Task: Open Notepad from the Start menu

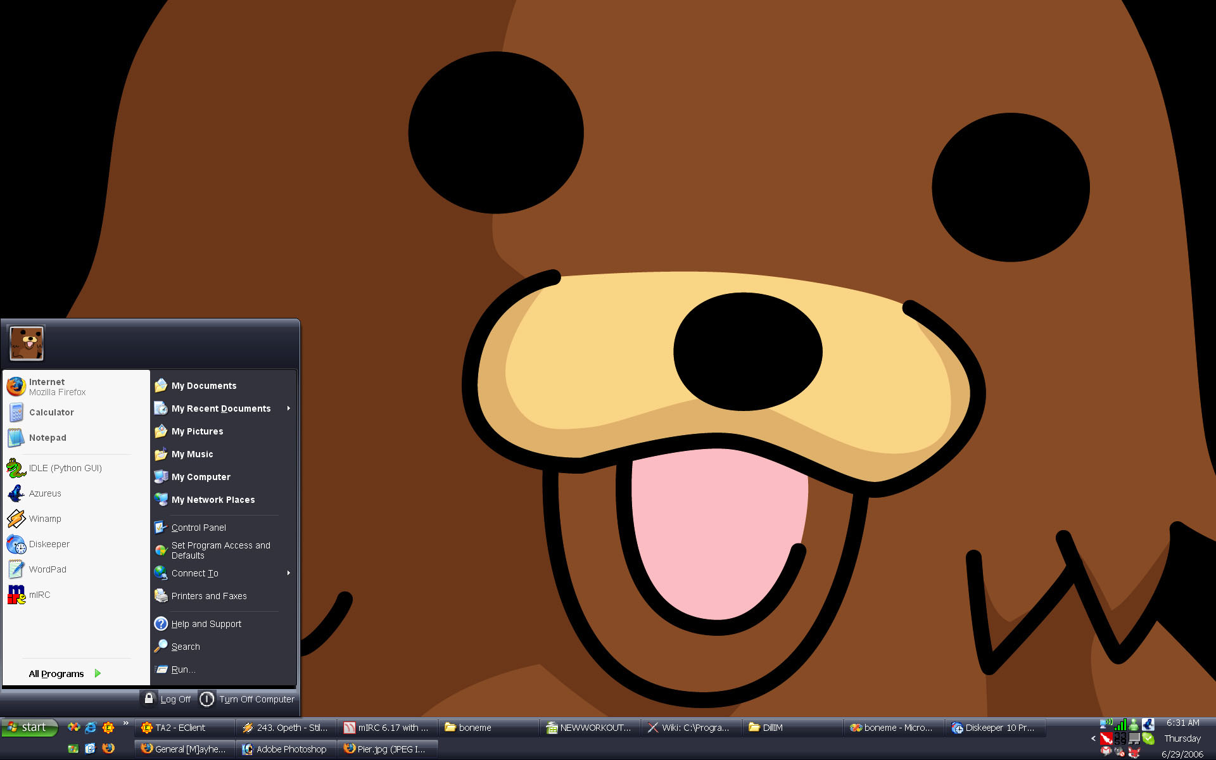Action: [75, 438]
